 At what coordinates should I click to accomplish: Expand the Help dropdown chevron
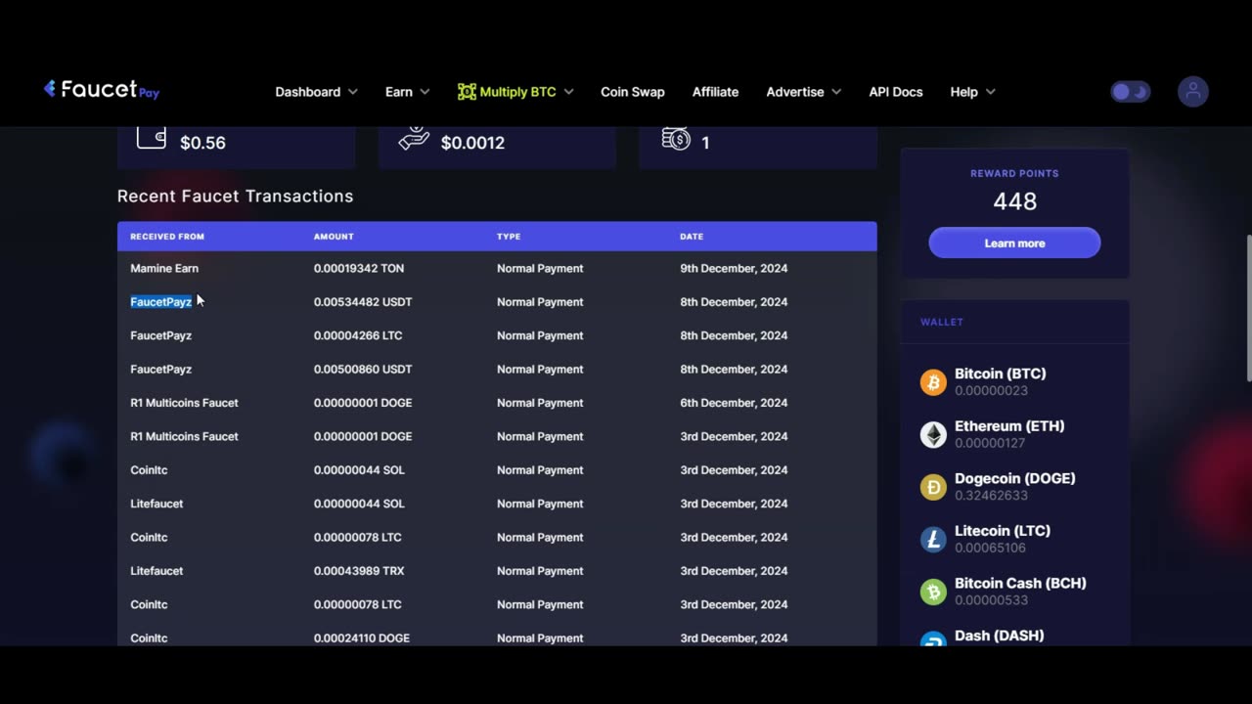coord(990,92)
